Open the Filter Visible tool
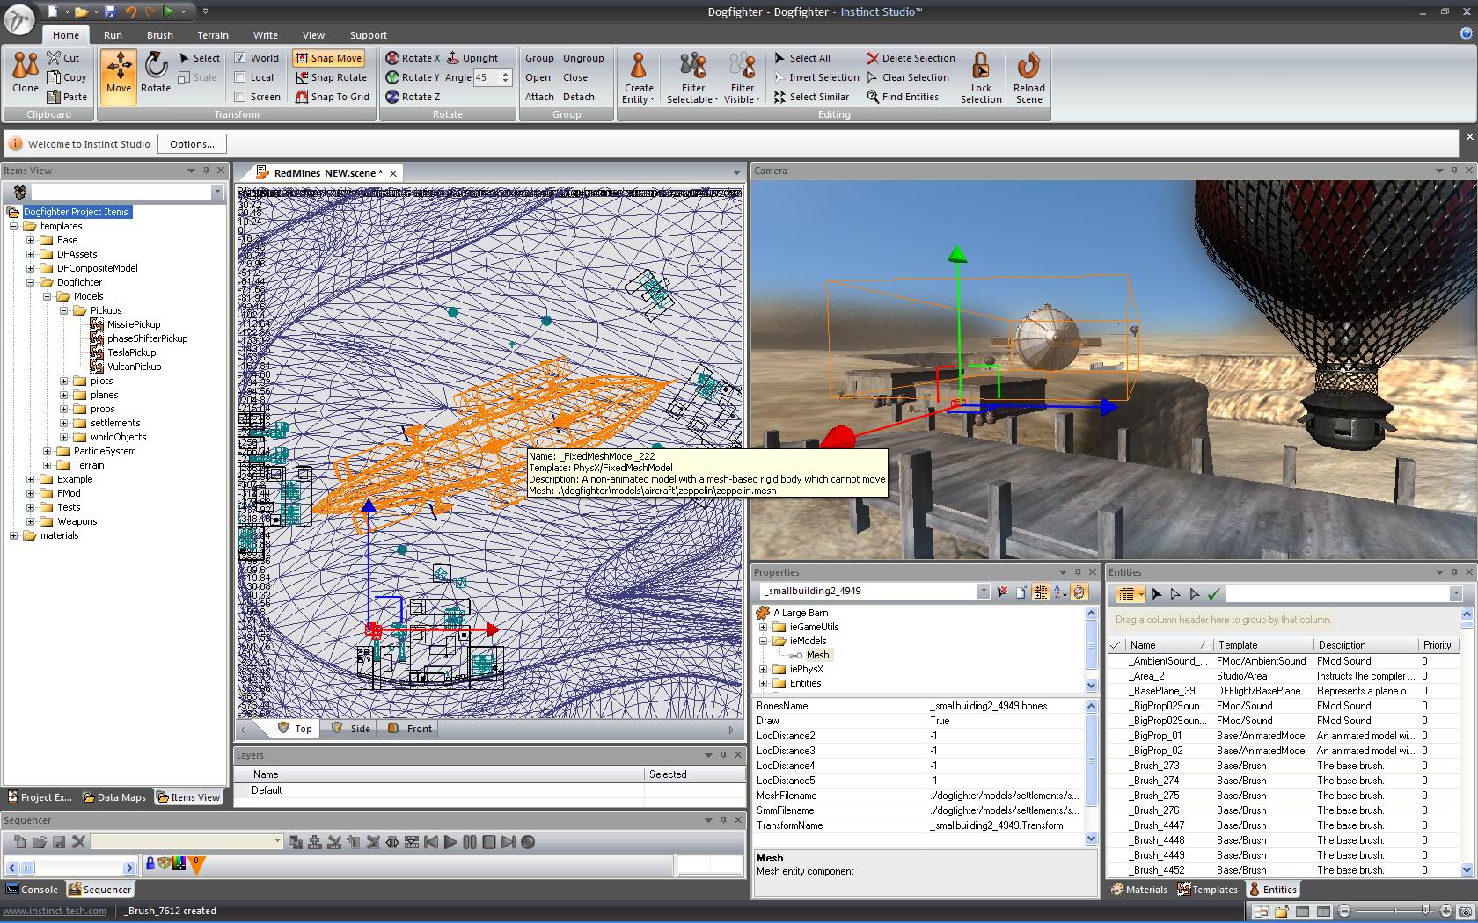Screen dimensions: 1478x923 (x=743, y=77)
